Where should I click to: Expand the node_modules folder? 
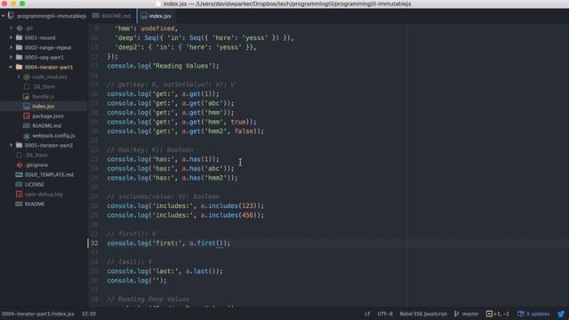pyautogui.click(x=18, y=77)
